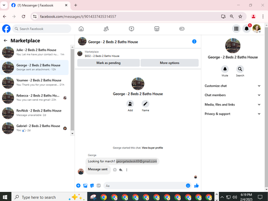Click George chat title in header

coord(113,42)
